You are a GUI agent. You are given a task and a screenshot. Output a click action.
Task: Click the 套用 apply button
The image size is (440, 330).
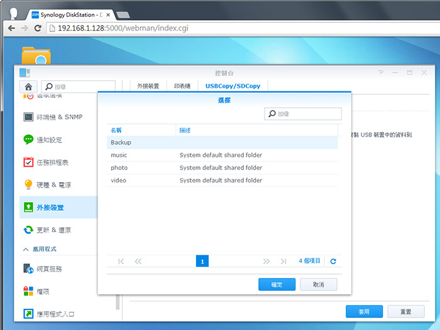(x=364, y=312)
